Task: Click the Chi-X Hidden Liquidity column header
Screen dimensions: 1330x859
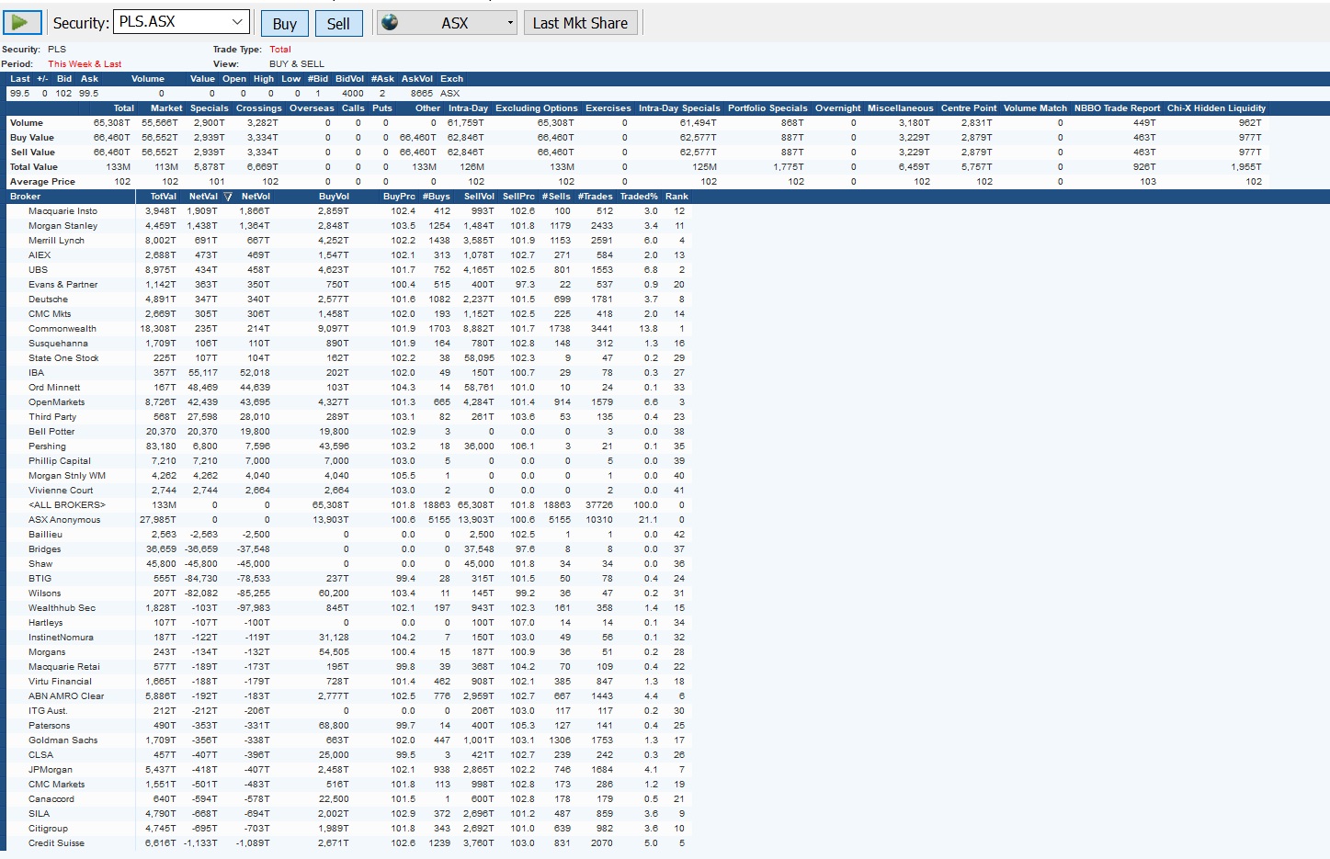Action: click(1216, 108)
